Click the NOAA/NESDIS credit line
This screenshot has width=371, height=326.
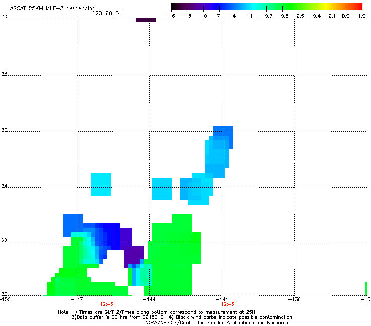[217, 323]
